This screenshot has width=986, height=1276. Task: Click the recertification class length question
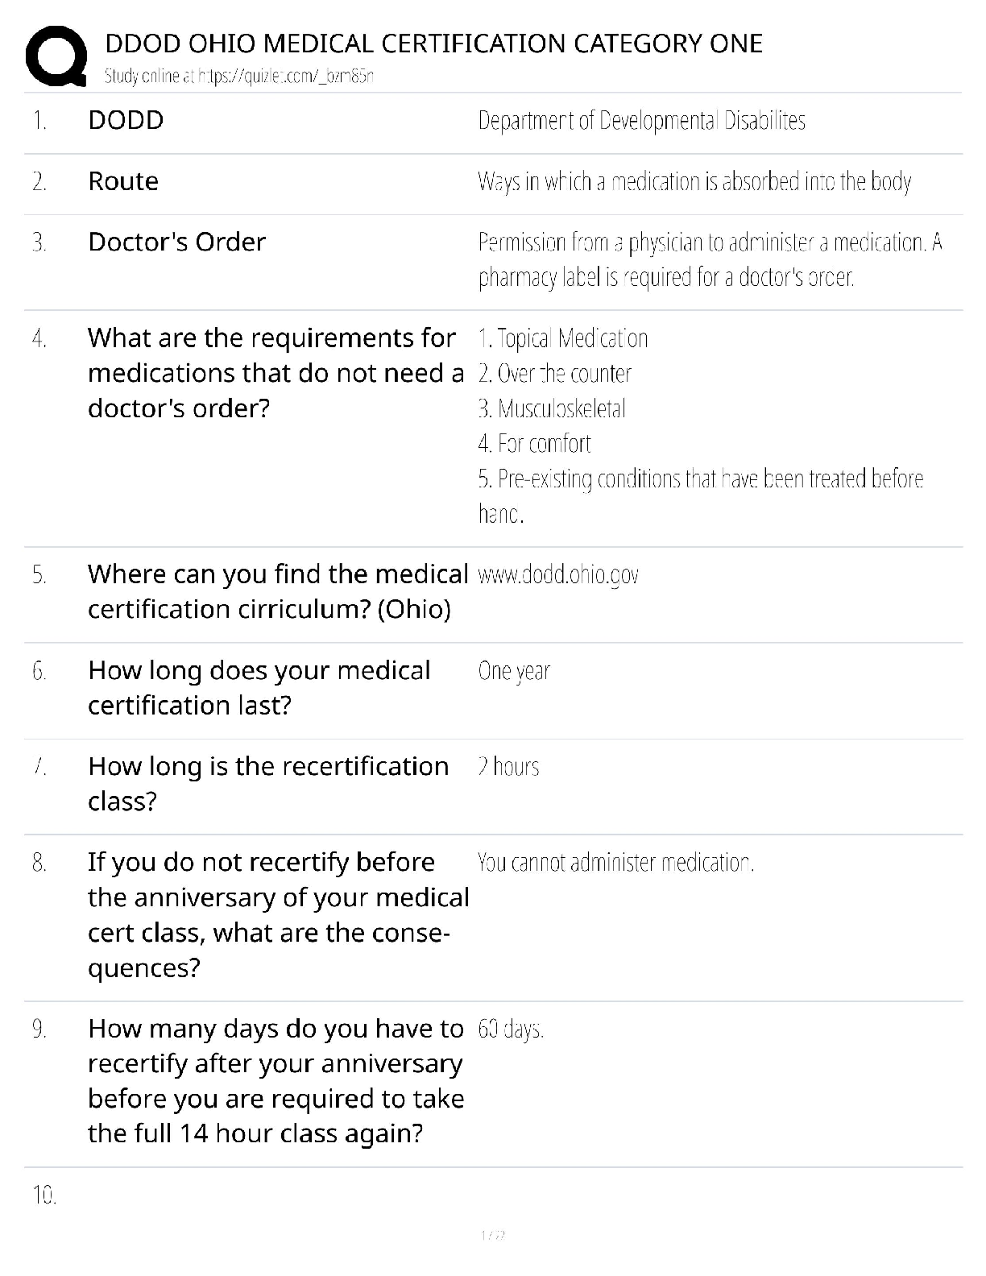tap(268, 783)
